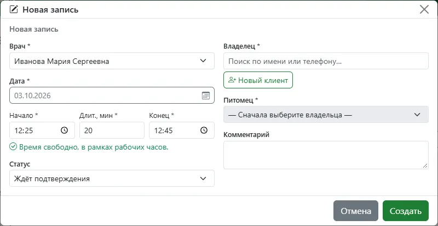Click the 'Время свободно, в рамках рабочих часов.' message

[94, 147]
